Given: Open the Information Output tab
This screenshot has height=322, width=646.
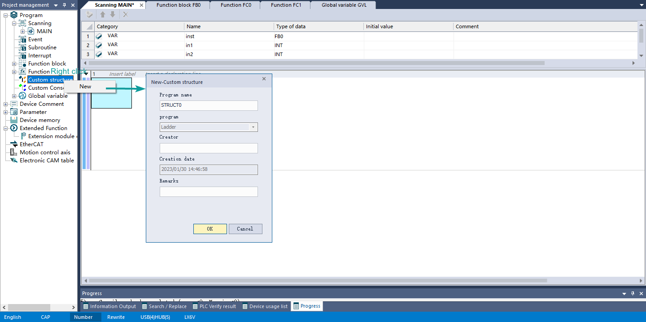Looking at the screenshot, I should click(109, 306).
